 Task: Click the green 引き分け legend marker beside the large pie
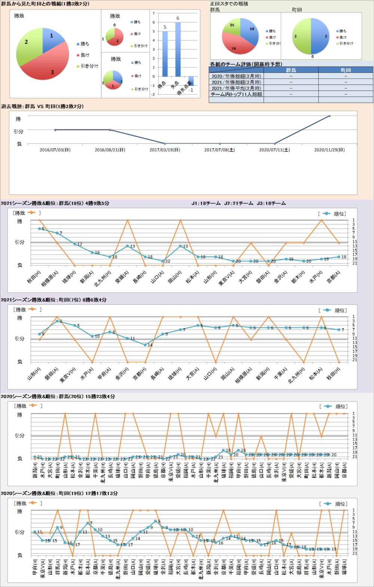pyautogui.click(x=78, y=66)
